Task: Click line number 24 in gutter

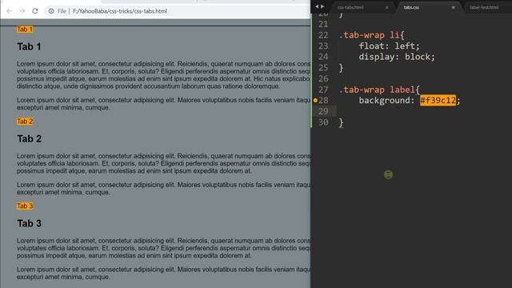Action: (x=323, y=57)
